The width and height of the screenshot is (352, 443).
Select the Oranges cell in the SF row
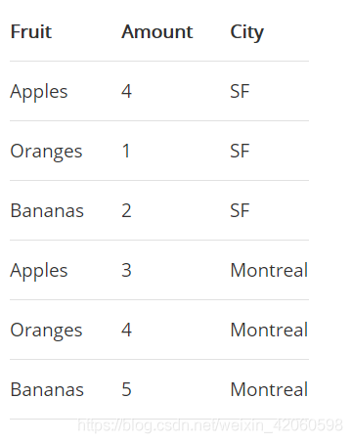(46, 152)
